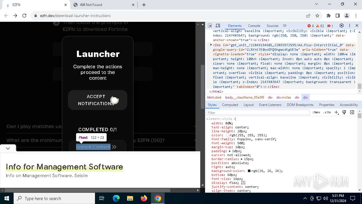Viewport: 362px width, 204px height.
Task: Open color picker for background-color swatch
Action: coord(249,171)
